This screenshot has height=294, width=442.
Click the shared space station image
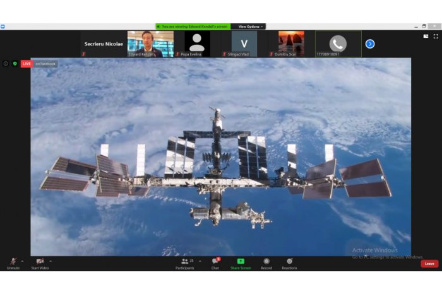tap(221, 157)
